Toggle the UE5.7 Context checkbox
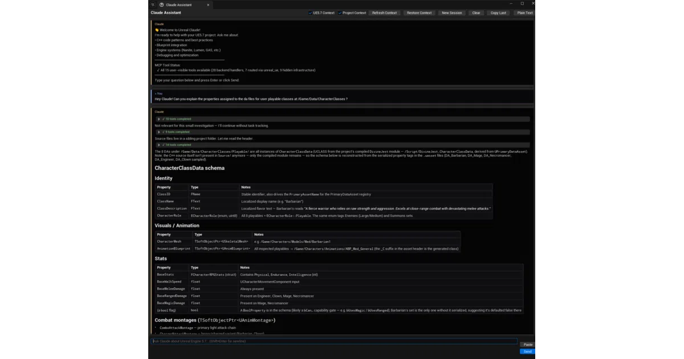 (310, 13)
